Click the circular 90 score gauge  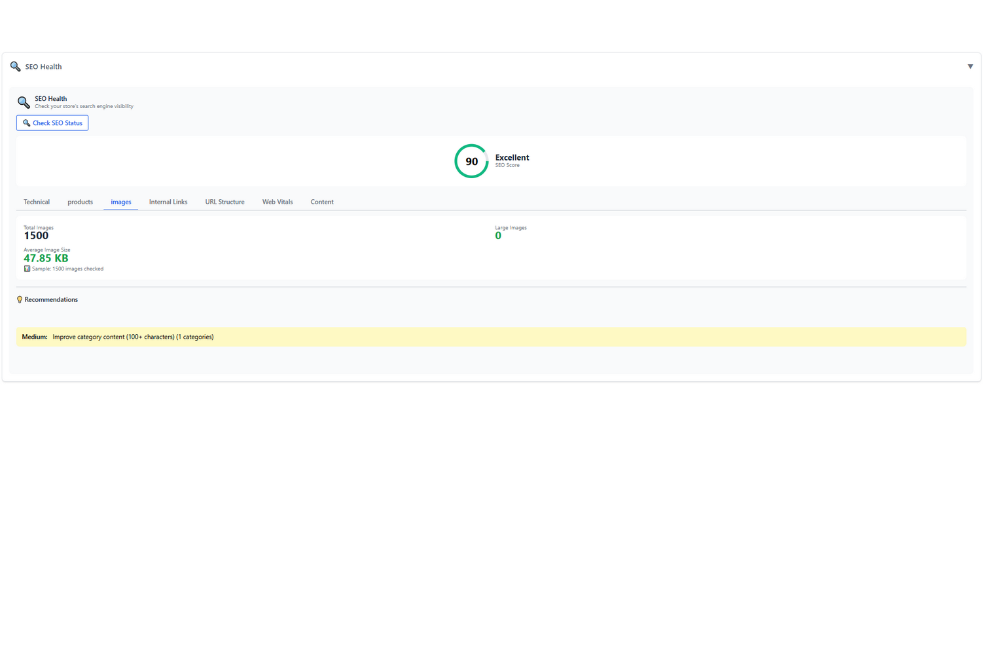pyautogui.click(x=471, y=161)
